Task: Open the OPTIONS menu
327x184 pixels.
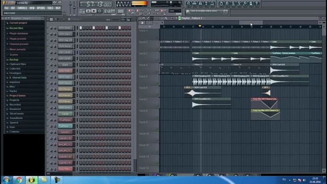Action: tap(41, 8)
